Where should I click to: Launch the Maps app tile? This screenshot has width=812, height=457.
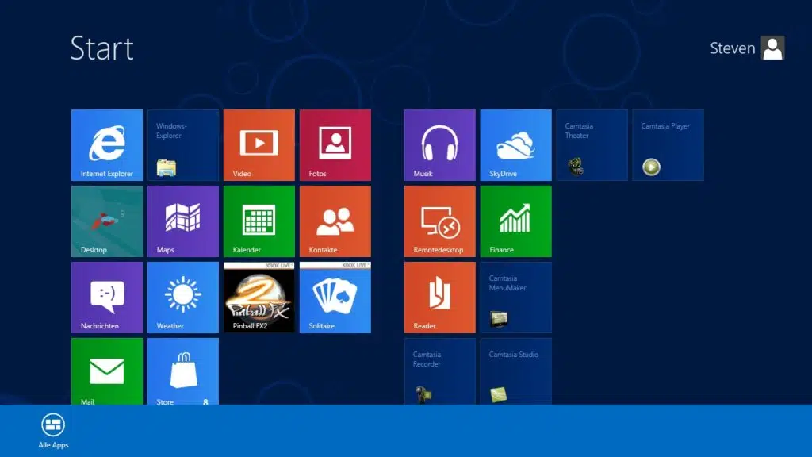(x=183, y=221)
